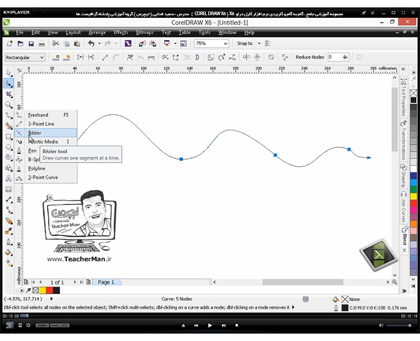Stop playback in KMPlayer
Viewport: 420px width, 341px height.
[x=237, y=325]
